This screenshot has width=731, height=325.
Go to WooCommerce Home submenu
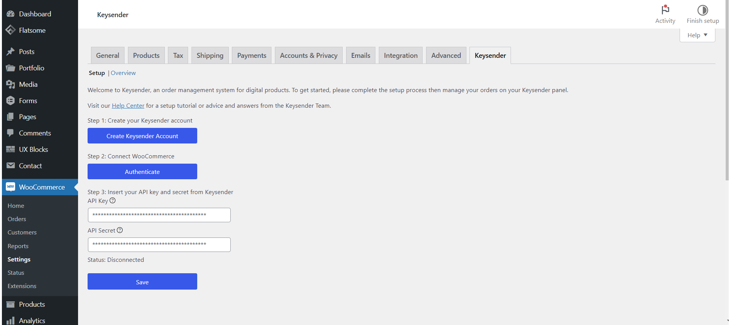click(16, 206)
